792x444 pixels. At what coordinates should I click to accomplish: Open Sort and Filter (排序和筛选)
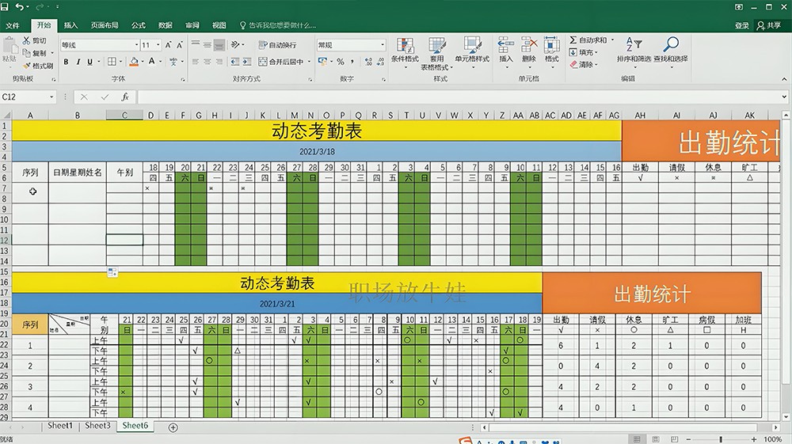(634, 51)
